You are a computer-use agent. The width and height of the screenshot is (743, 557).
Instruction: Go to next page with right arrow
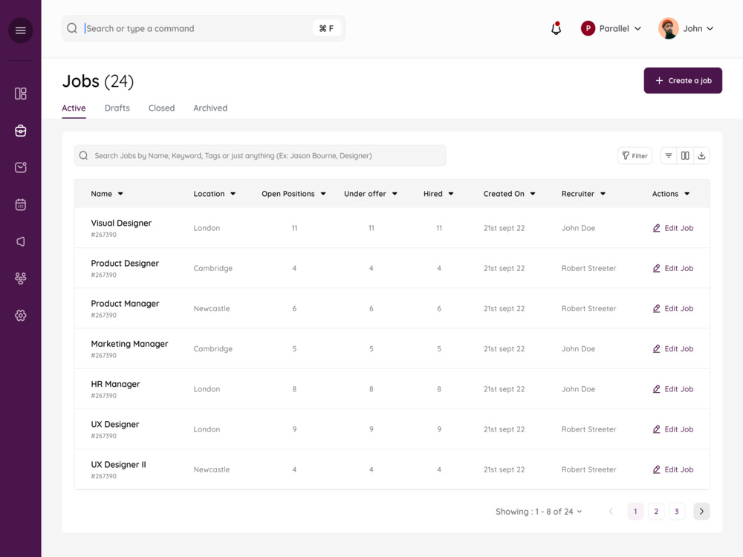(701, 511)
